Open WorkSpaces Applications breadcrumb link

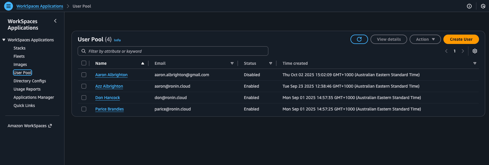(40, 6)
